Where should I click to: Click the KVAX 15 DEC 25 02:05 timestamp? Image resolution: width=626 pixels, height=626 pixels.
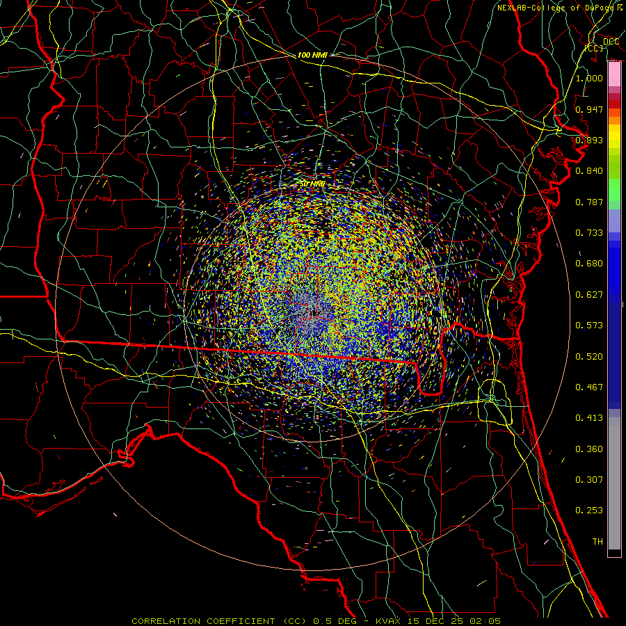[438, 621]
